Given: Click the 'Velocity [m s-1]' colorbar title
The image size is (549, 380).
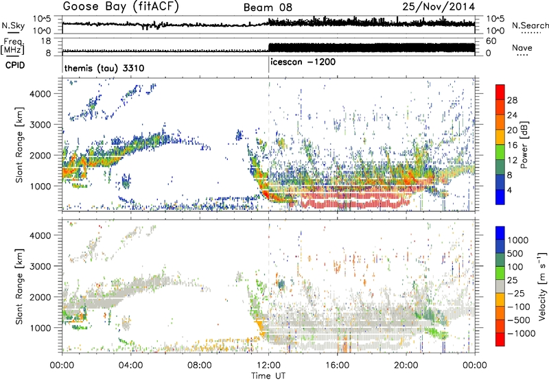Looking at the screenshot, I should point(542,286).
